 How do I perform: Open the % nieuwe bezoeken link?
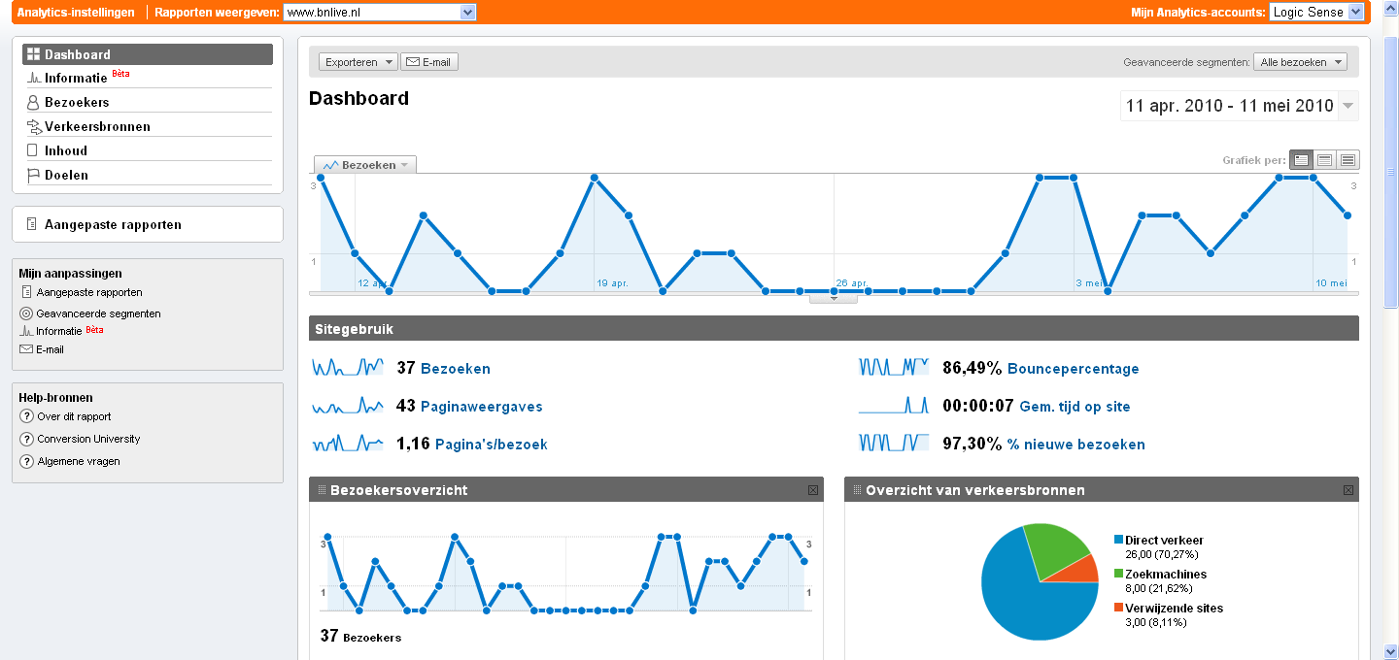coord(1076,445)
